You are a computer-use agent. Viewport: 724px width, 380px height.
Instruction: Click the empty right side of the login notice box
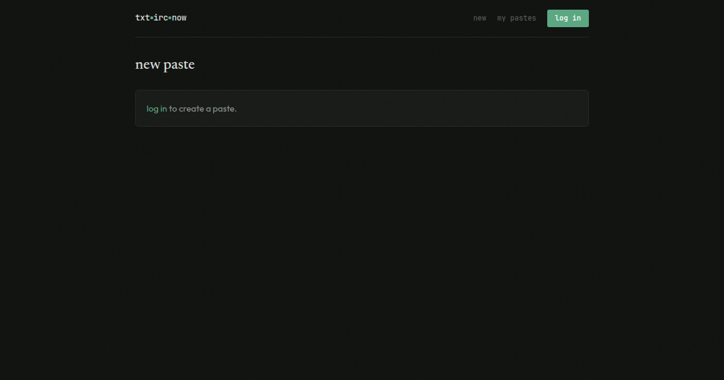453,109
